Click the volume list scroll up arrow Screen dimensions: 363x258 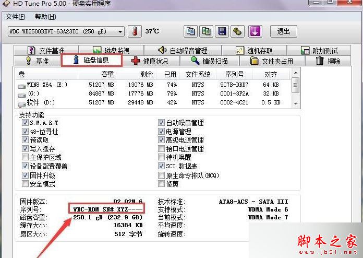[296, 73]
